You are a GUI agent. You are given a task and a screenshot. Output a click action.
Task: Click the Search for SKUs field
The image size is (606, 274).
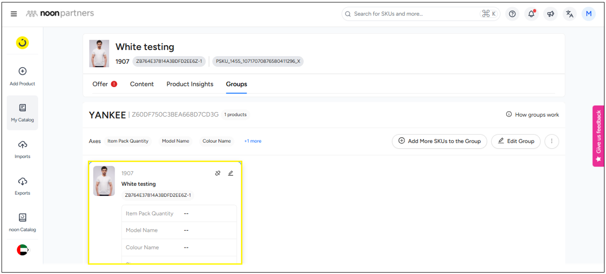[x=413, y=14]
